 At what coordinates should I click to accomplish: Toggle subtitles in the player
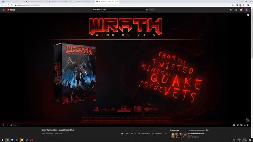pyautogui.click(x=234, y=125)
